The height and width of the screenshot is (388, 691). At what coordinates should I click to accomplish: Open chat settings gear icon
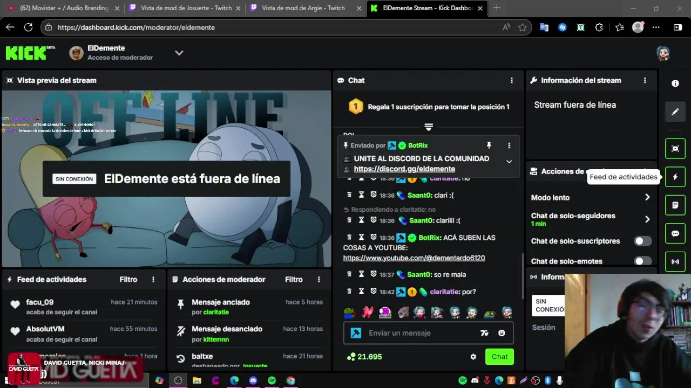(473, 357)
